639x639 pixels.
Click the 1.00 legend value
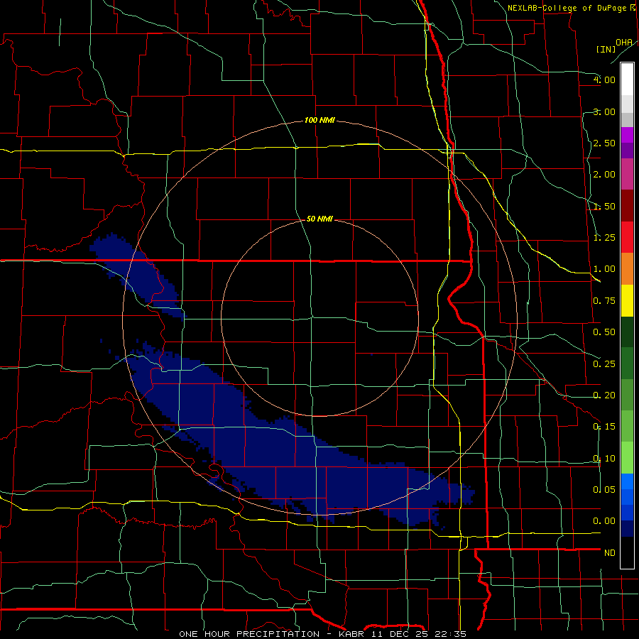(x=604, y=269)
